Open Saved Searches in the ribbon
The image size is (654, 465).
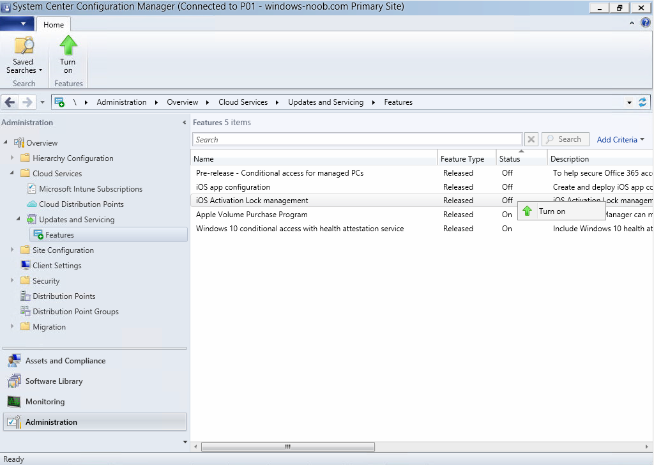pyautogui.click(x=24, y=56)
